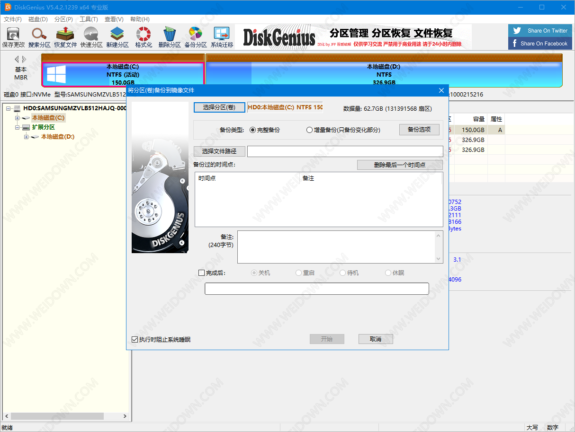Click the backup file path input field
The width and height of the screenshot is (575, 432).
(345, 151)
